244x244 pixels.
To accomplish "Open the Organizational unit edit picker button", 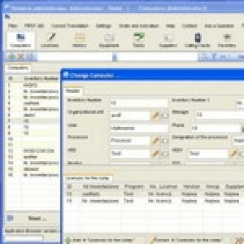I will (x=156, y=115).
